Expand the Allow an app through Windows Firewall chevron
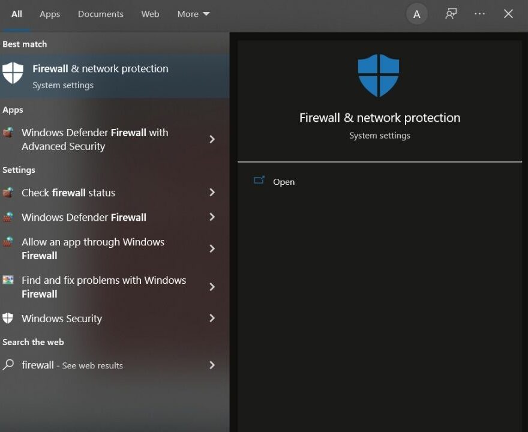Viewport: 528px width, 432px height. click(x=212, y=248)
